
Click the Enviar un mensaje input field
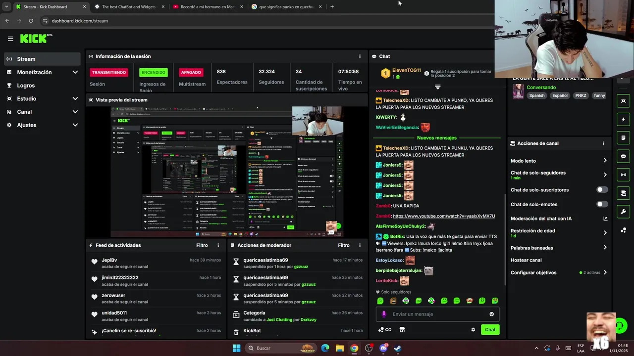click(437, 314)
